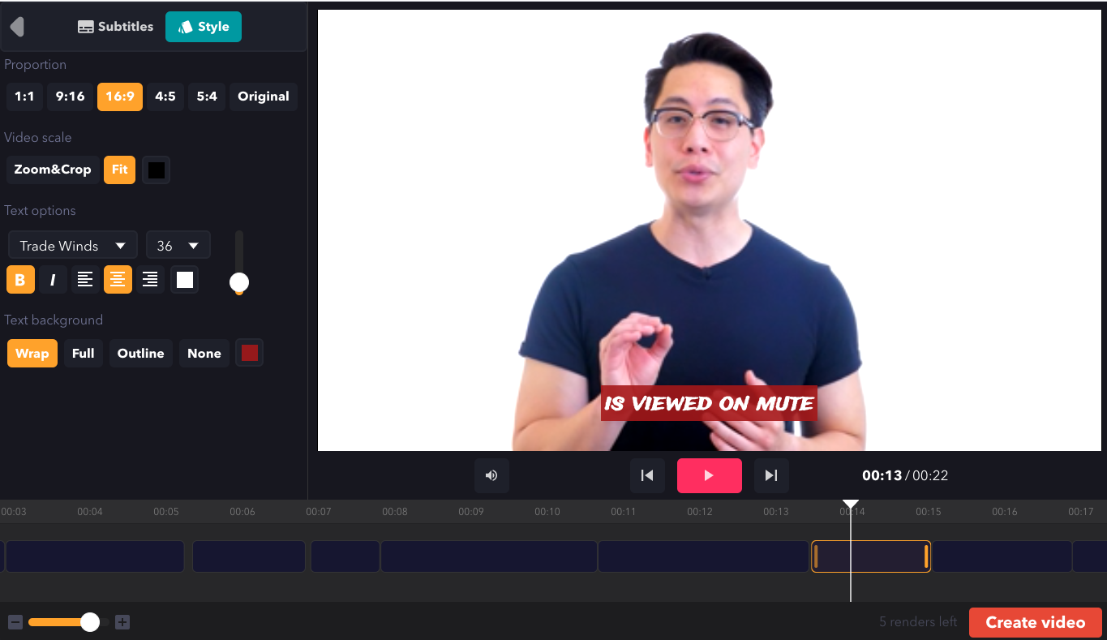Select the subtitle clip under 00:12

[x=704, y=556]
